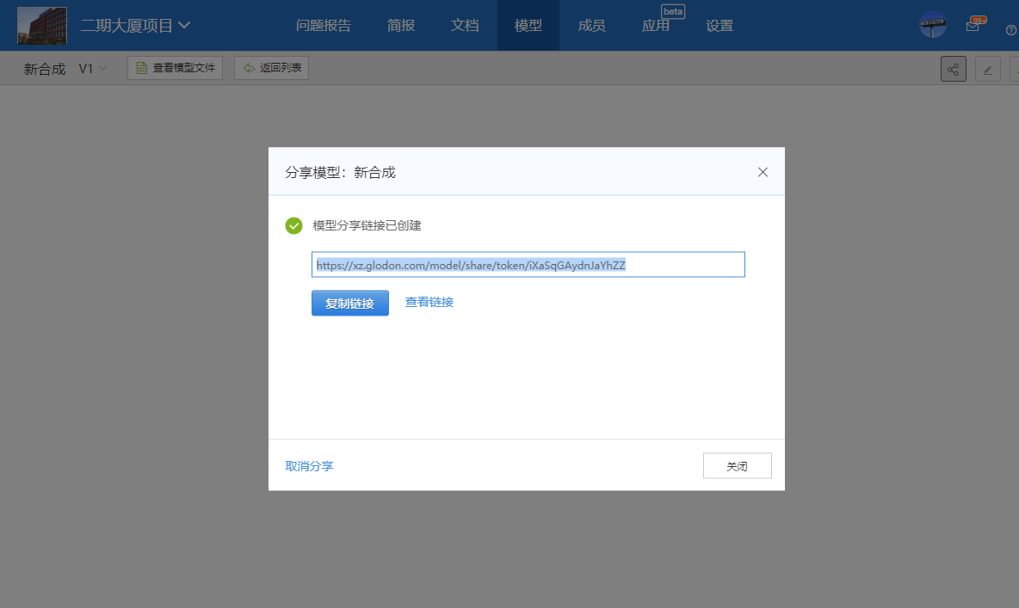This screenshot has width=1019, height=608.
Task: Close the share model dialog with X
Action: 763,172
